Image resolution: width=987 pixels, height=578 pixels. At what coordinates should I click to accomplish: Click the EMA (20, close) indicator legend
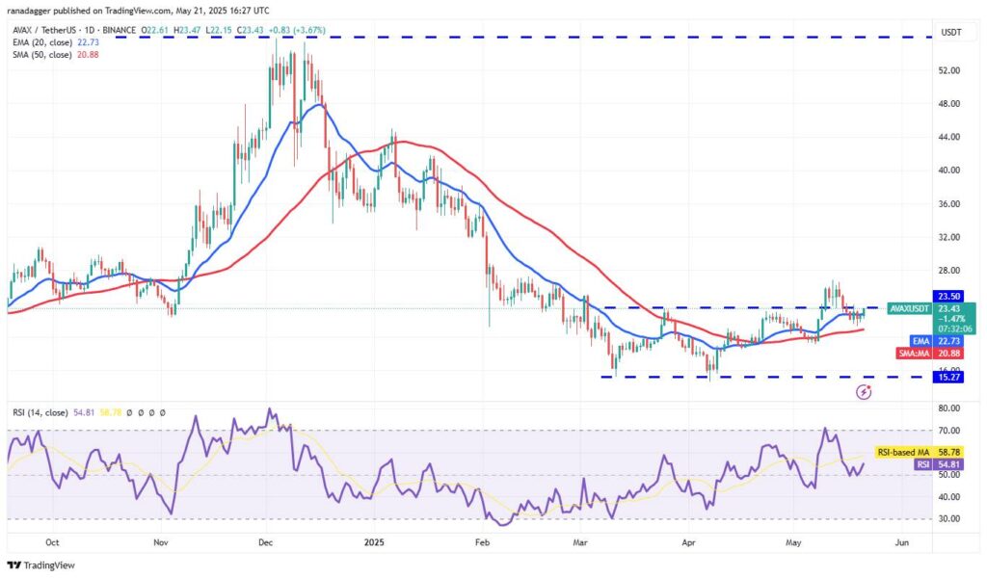pos(56,42)
